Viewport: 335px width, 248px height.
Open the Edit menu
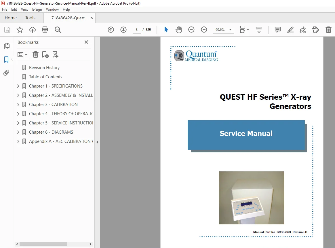pyautogui.click(x=14, y=10)
